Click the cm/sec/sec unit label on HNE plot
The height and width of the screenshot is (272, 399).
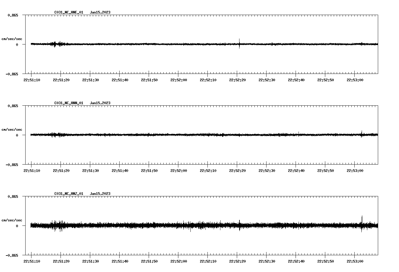[x=12, y=38]
